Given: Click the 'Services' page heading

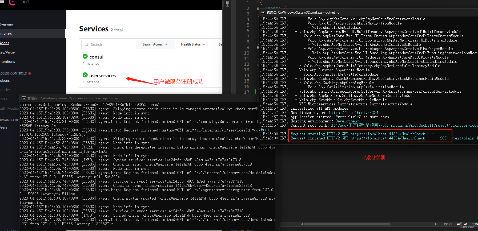Looking at the screenshot, I should pos(94,29).
